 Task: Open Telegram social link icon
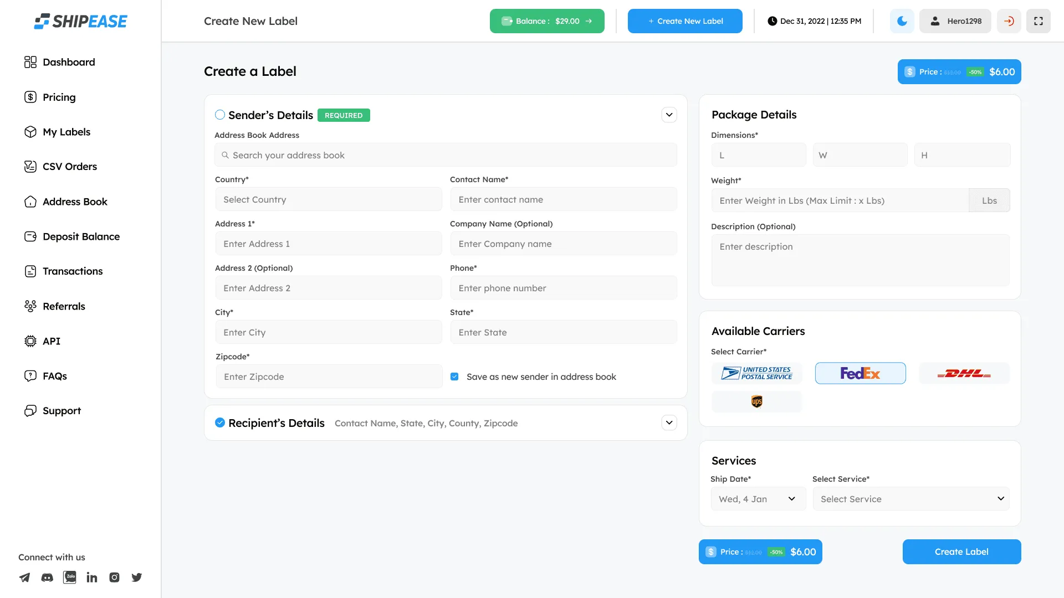(25, 578)
